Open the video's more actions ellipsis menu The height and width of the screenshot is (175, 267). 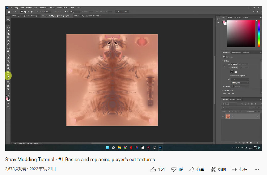(x=256, y=169)
